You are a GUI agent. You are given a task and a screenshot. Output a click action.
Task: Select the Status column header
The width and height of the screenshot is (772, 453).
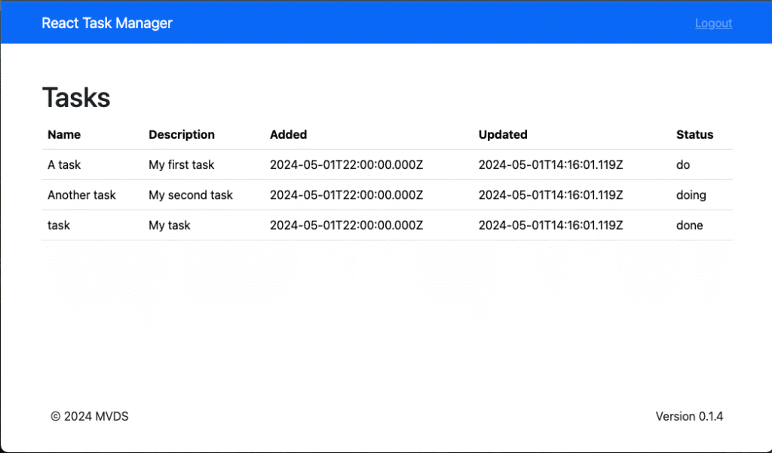(694, 134)
